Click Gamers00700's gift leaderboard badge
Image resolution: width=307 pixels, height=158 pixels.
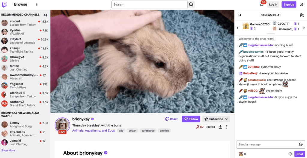point(246,26)
